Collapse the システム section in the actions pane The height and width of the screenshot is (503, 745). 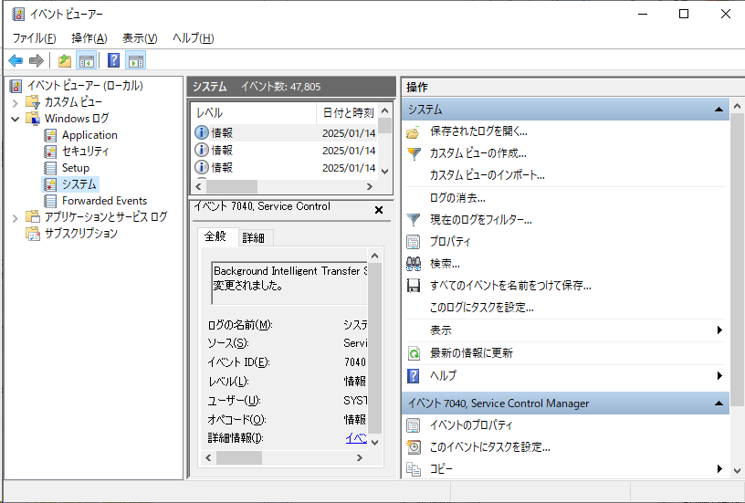(719, 110)
